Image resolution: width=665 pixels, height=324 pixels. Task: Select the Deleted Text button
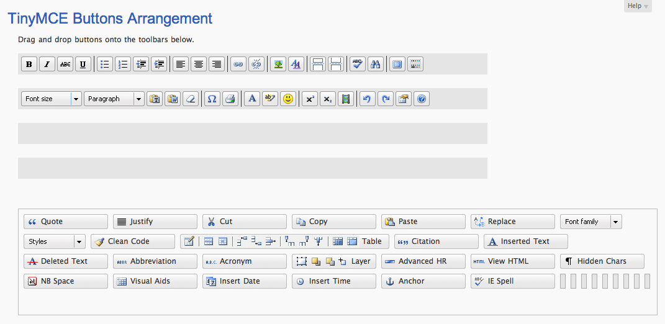(66, 261)
